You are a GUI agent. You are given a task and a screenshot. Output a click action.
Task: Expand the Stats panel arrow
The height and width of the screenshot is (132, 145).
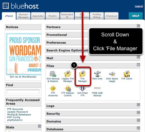pyautogui.click(x=40, y=126)
